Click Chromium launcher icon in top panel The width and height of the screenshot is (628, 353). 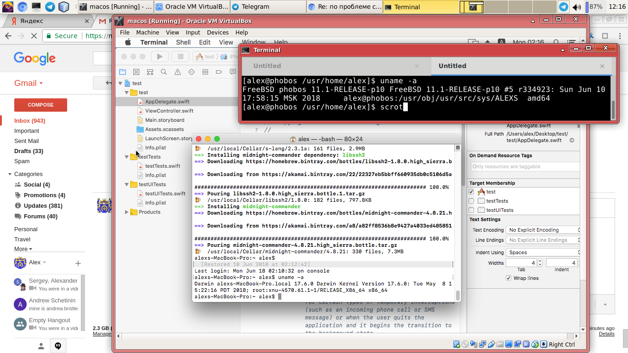pyautogui.click(x=22, y=7)
